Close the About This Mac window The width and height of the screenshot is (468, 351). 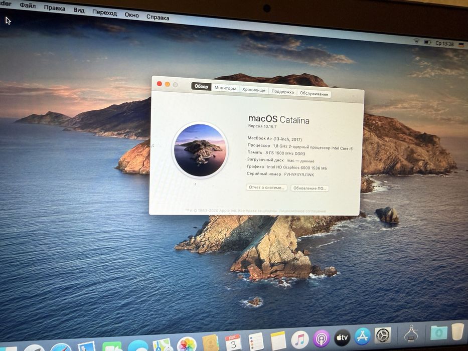(160, 84)
